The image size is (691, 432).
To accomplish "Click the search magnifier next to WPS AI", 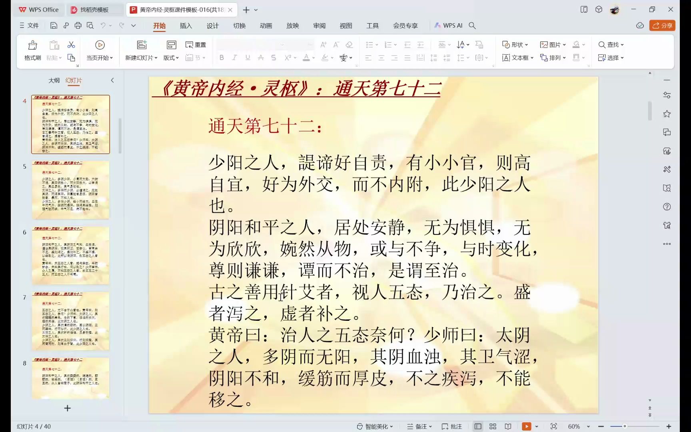I will (x=472, y=26).
